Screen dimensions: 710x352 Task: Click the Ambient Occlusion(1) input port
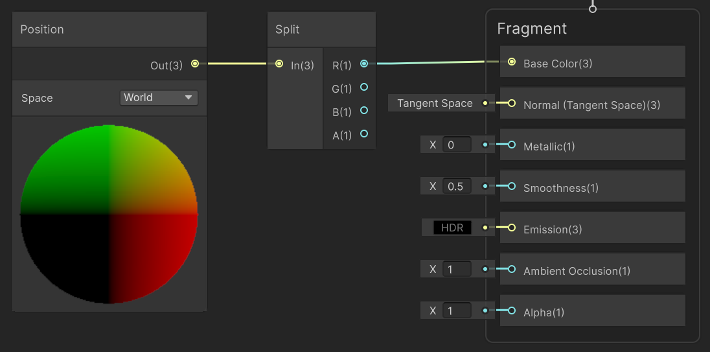tap(512, 269)
